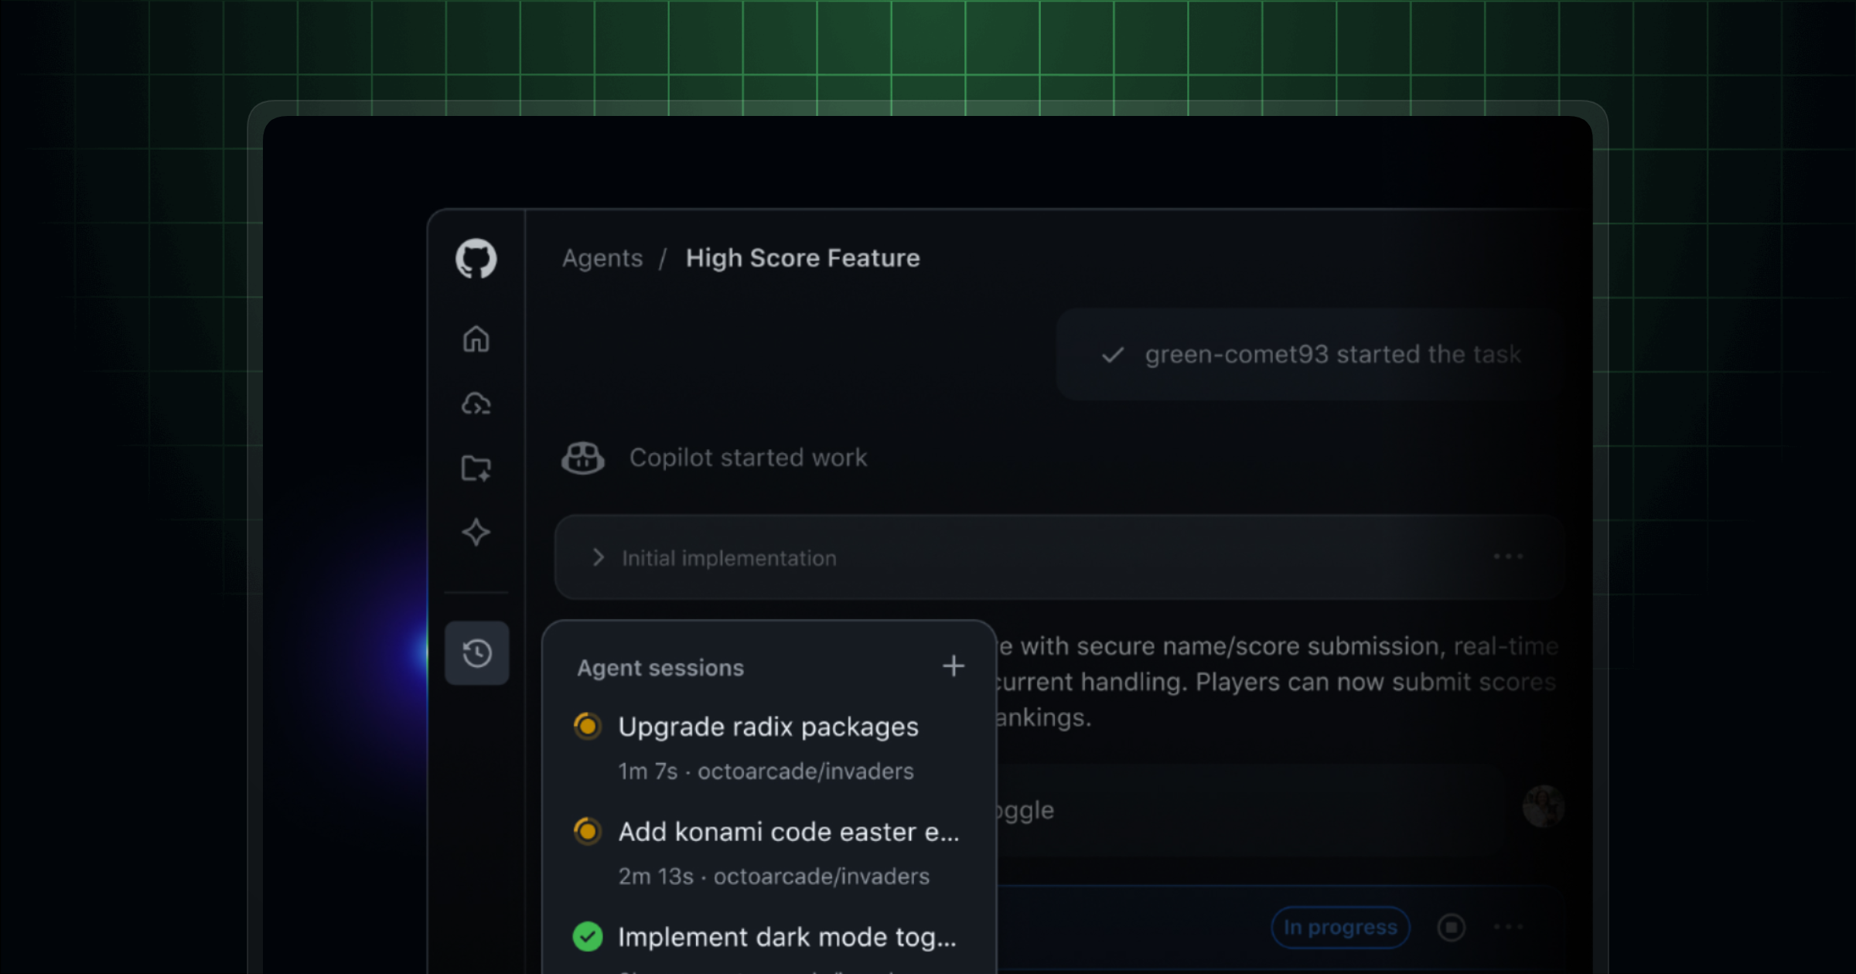Select the cloud sync icon in the sidebar
This screenshot has width=1856, height=974.
pyautogui.click(x=476, y=403)
